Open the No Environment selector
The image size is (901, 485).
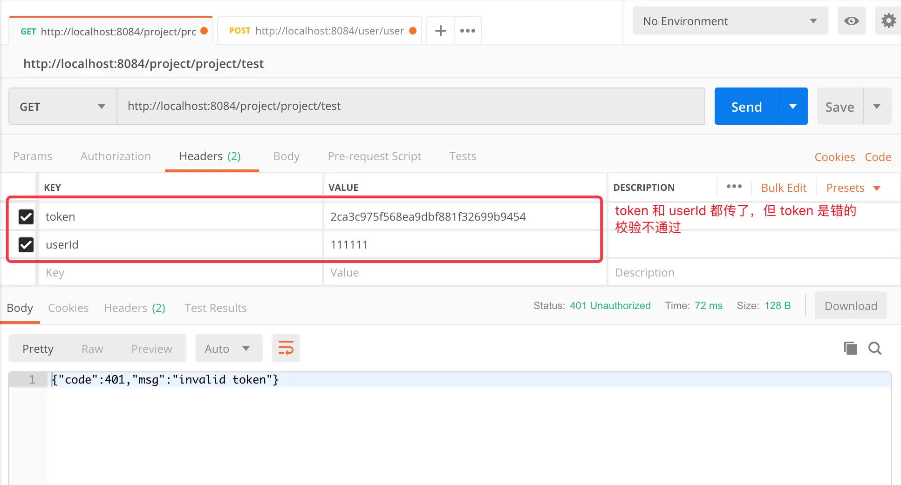coord(730,21)
